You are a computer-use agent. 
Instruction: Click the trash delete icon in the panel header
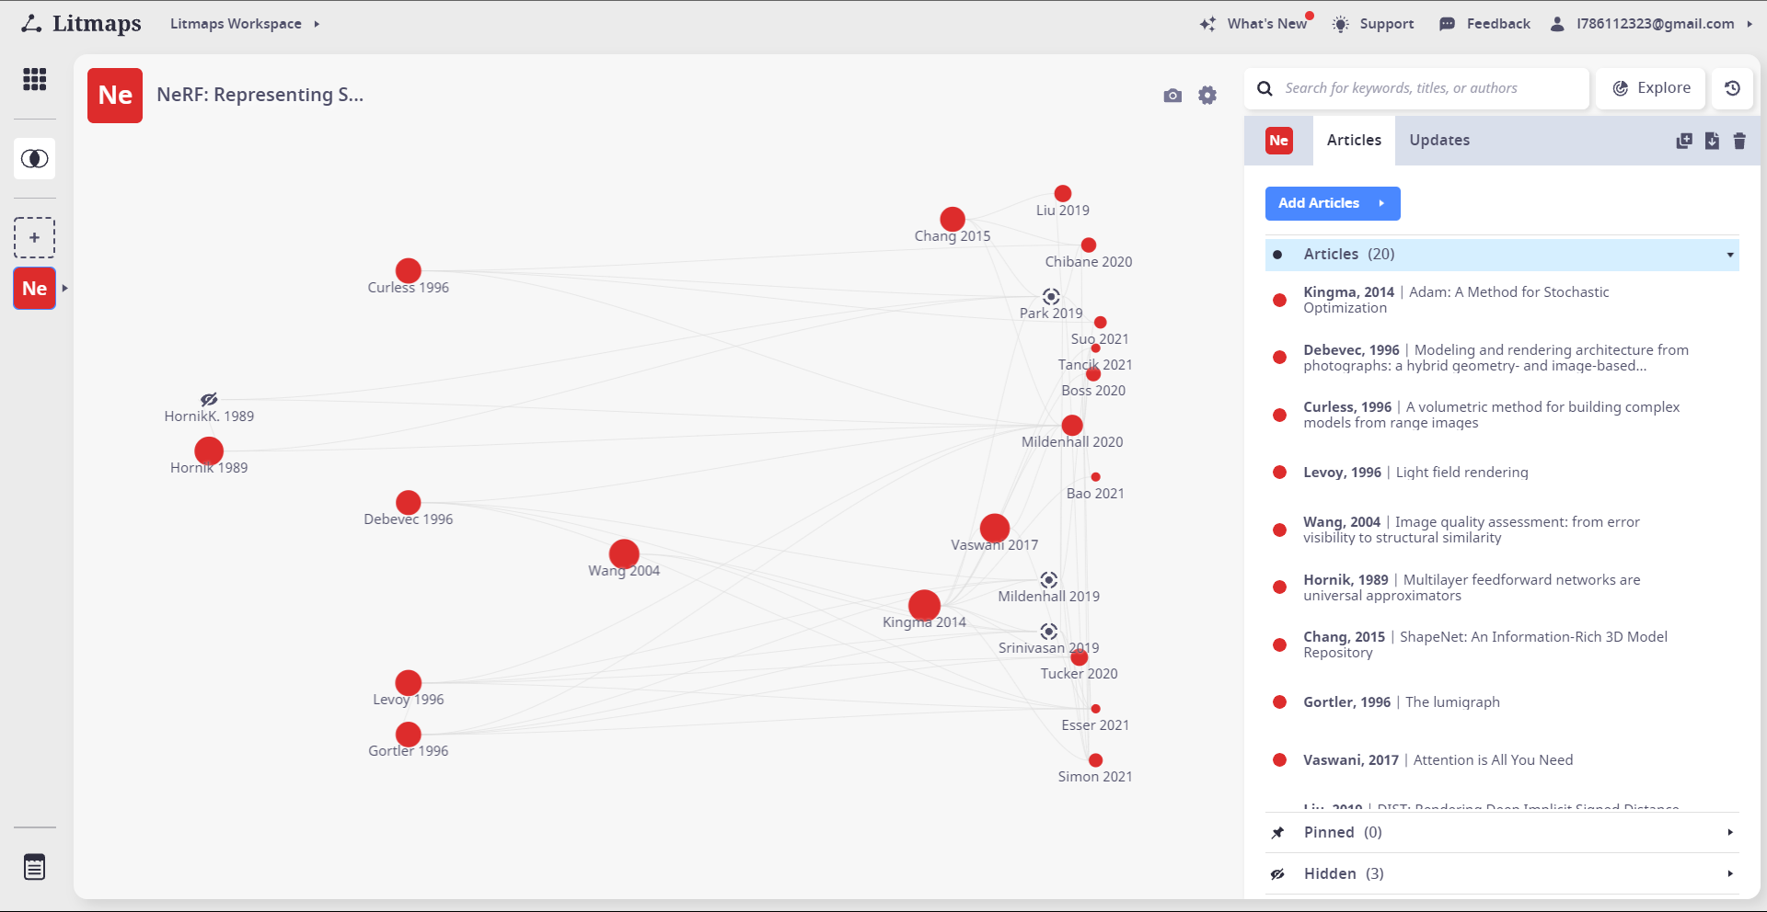pos(1739,141)
